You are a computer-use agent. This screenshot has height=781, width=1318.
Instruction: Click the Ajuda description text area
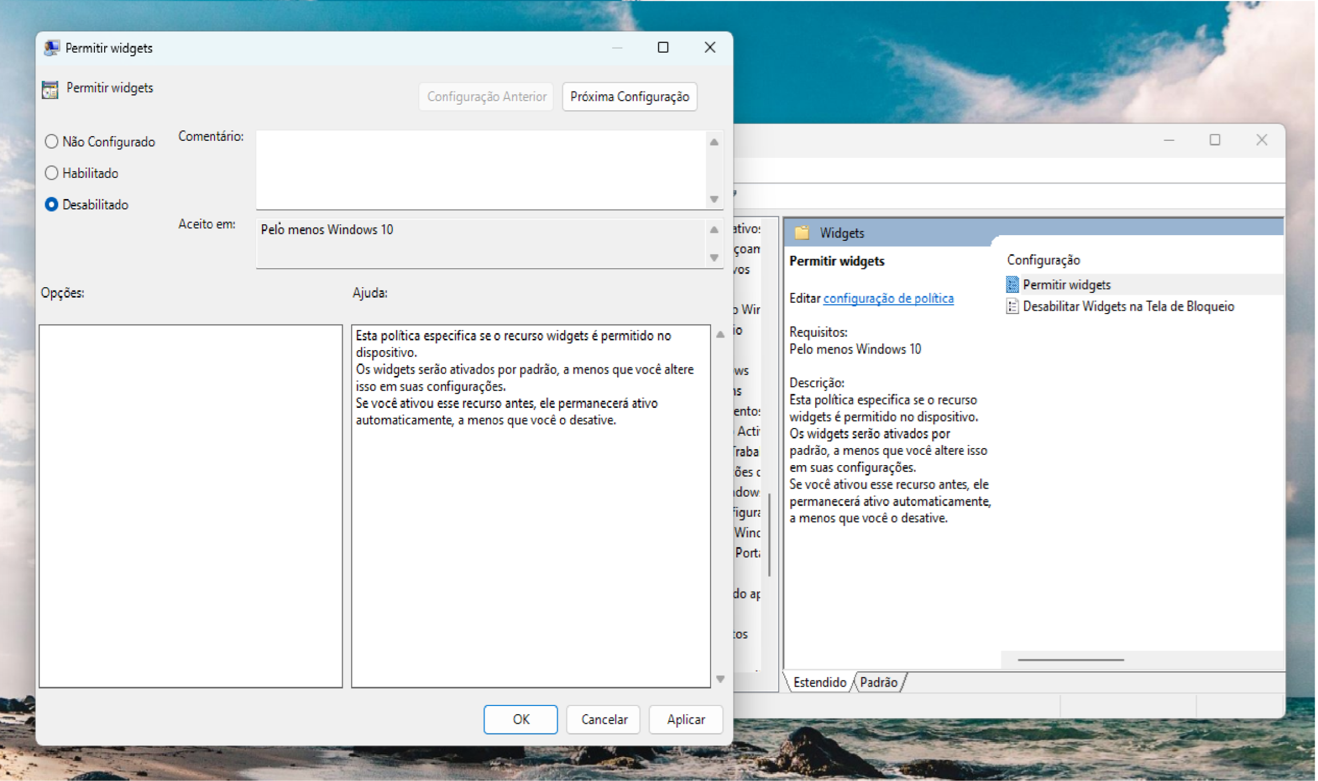tap(531, 506)
